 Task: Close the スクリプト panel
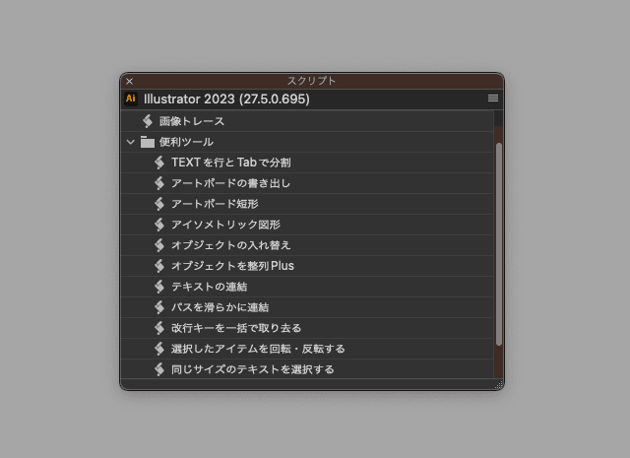pos(129,81)
